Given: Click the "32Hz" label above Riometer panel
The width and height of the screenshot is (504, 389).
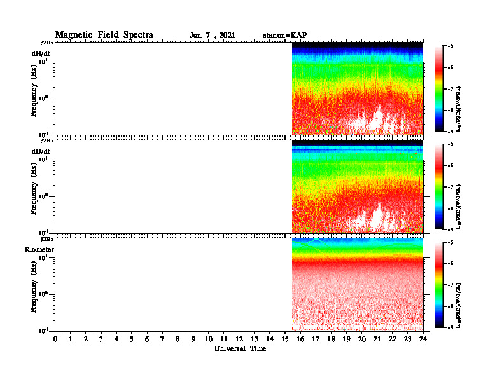Looking at the screenshot, I should coord(47,239).
